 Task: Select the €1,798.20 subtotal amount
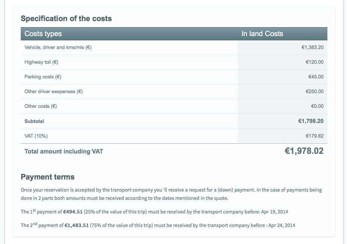point(311,121)
